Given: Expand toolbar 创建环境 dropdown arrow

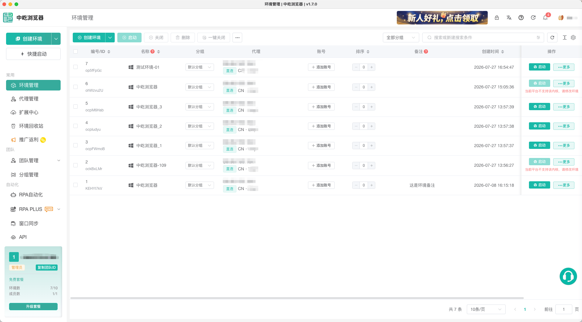Looking at the screenshot, I should pos(110,38).
